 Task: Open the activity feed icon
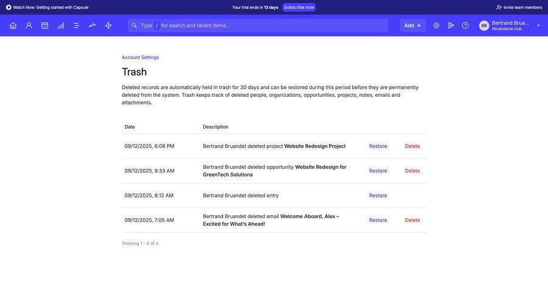pos(451,26)
